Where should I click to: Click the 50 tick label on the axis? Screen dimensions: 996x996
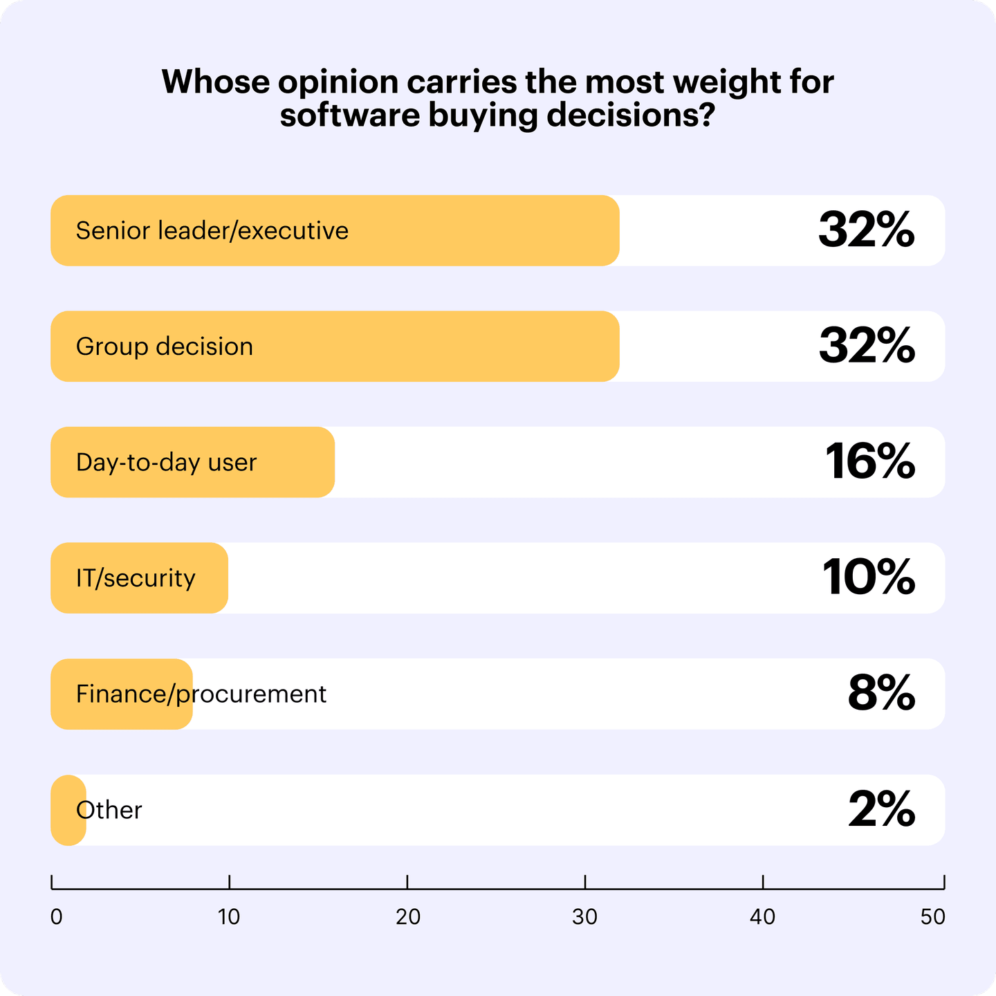(933, 917)
